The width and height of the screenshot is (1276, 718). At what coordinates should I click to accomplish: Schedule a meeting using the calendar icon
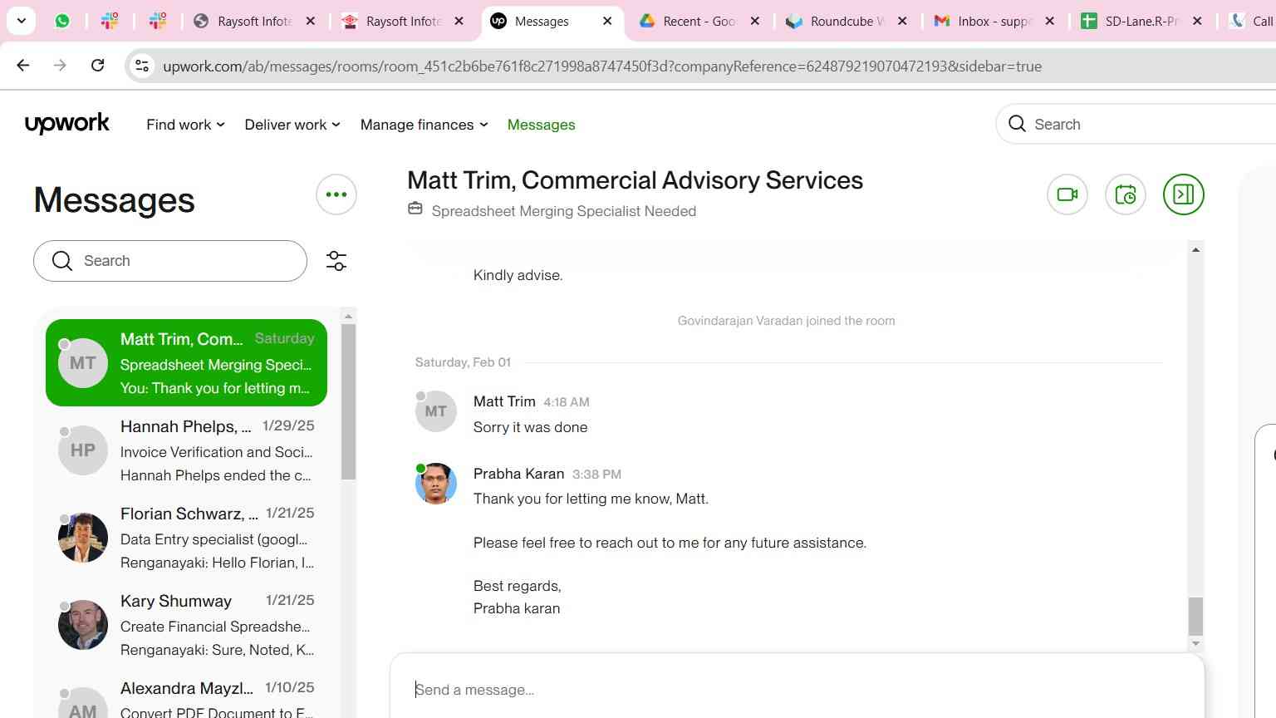point(1126,194)
